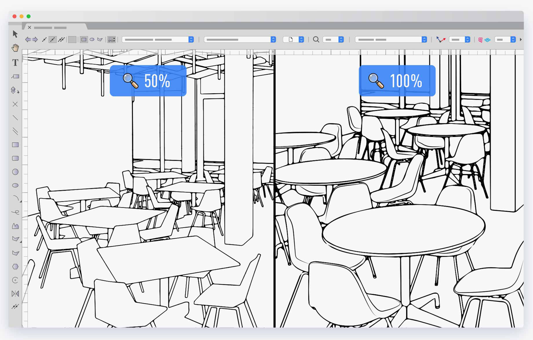
Task: Click the back arrow view button
Action: 28,40
